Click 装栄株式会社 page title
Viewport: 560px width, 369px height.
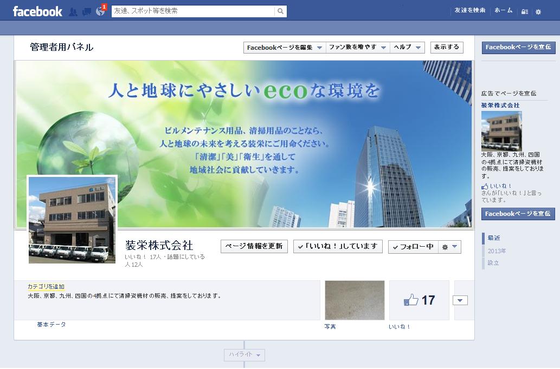[x=159, y=245]
